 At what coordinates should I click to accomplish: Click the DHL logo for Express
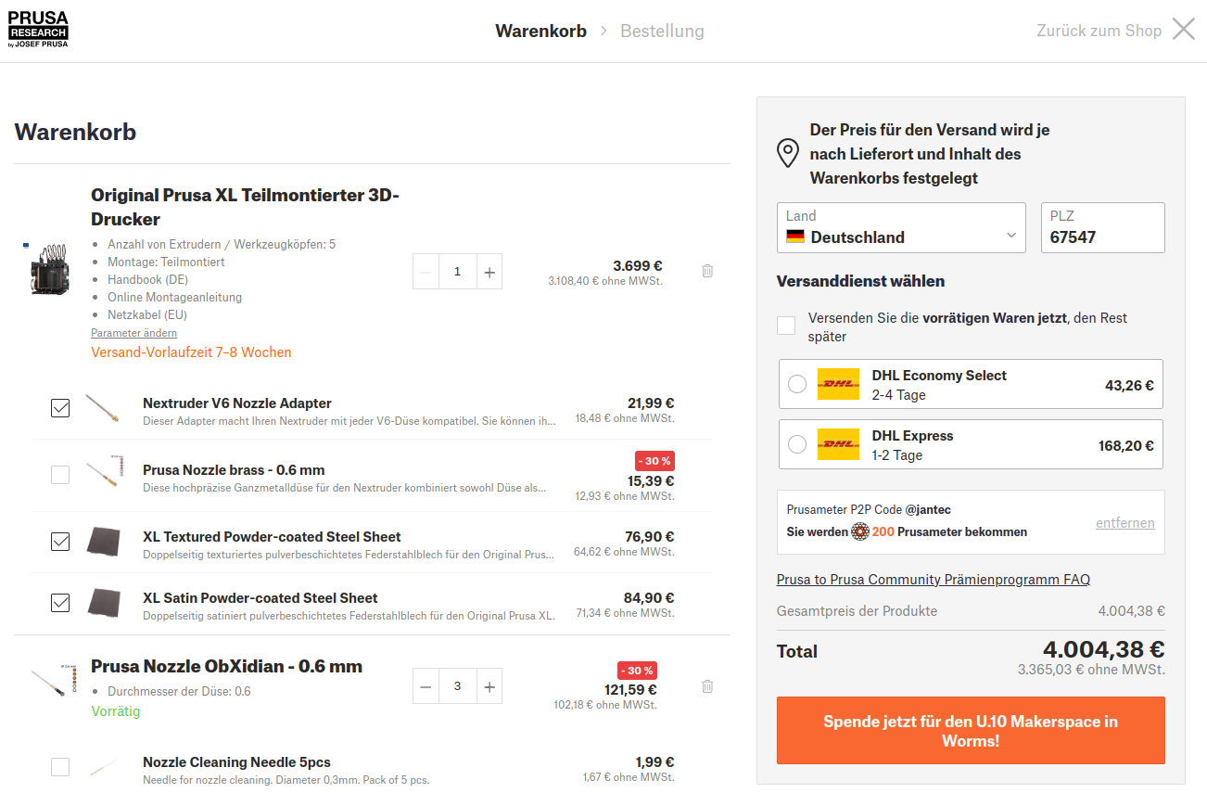point(838,445)
